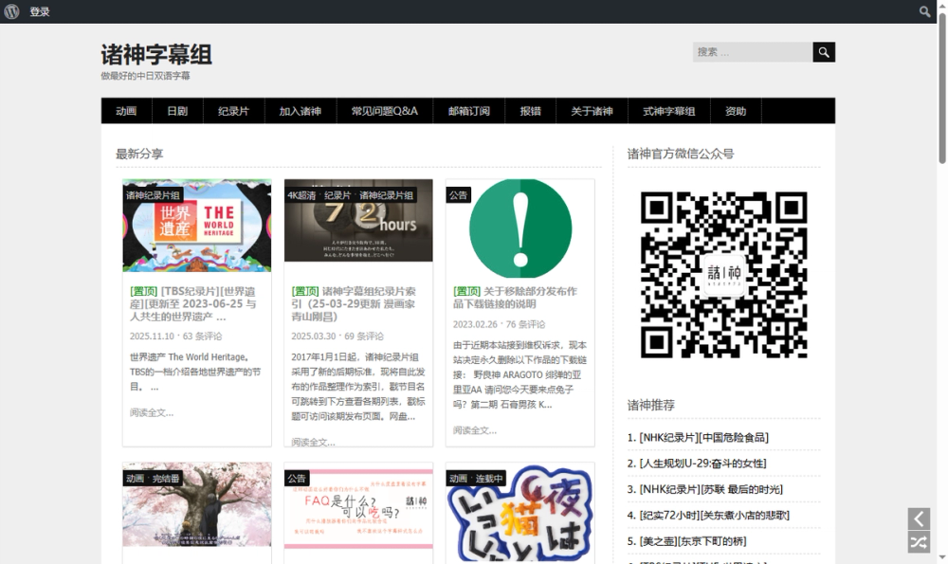Focus the 搜索 search input field
Viewport: 948px width, 564px height.
click(753, 52)
